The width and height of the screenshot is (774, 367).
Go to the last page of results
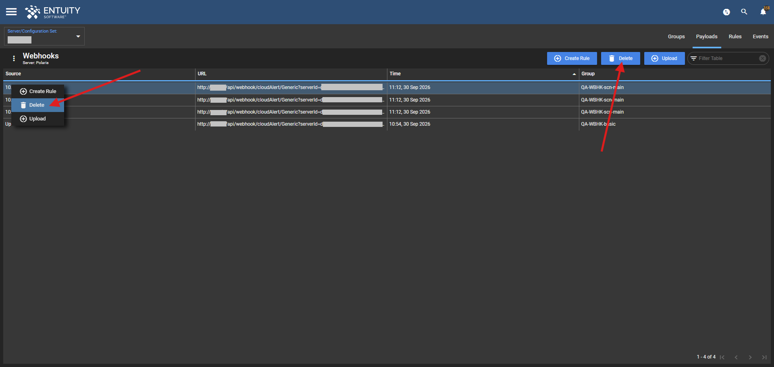764,357
